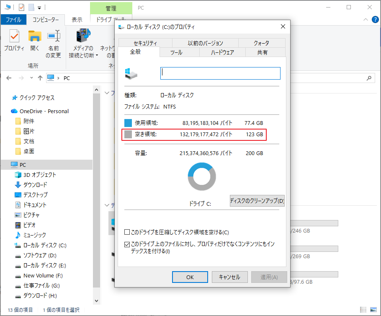Collapse the folders group chevron in Explorer
Screen dimensions: 381x316
[x=107, y=93]
